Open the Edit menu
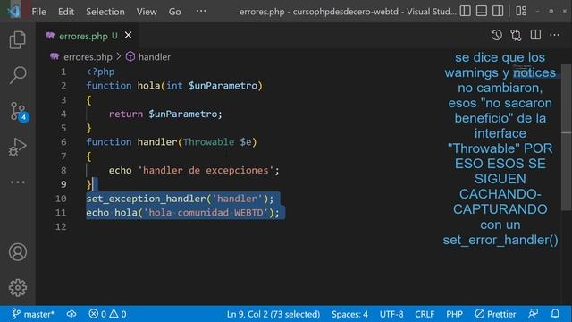 pyautogui.click(x=66, y=12)
